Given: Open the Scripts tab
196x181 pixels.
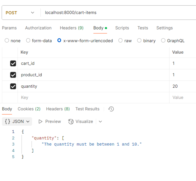Looking at the screenshot, I should tap(122, 28).
